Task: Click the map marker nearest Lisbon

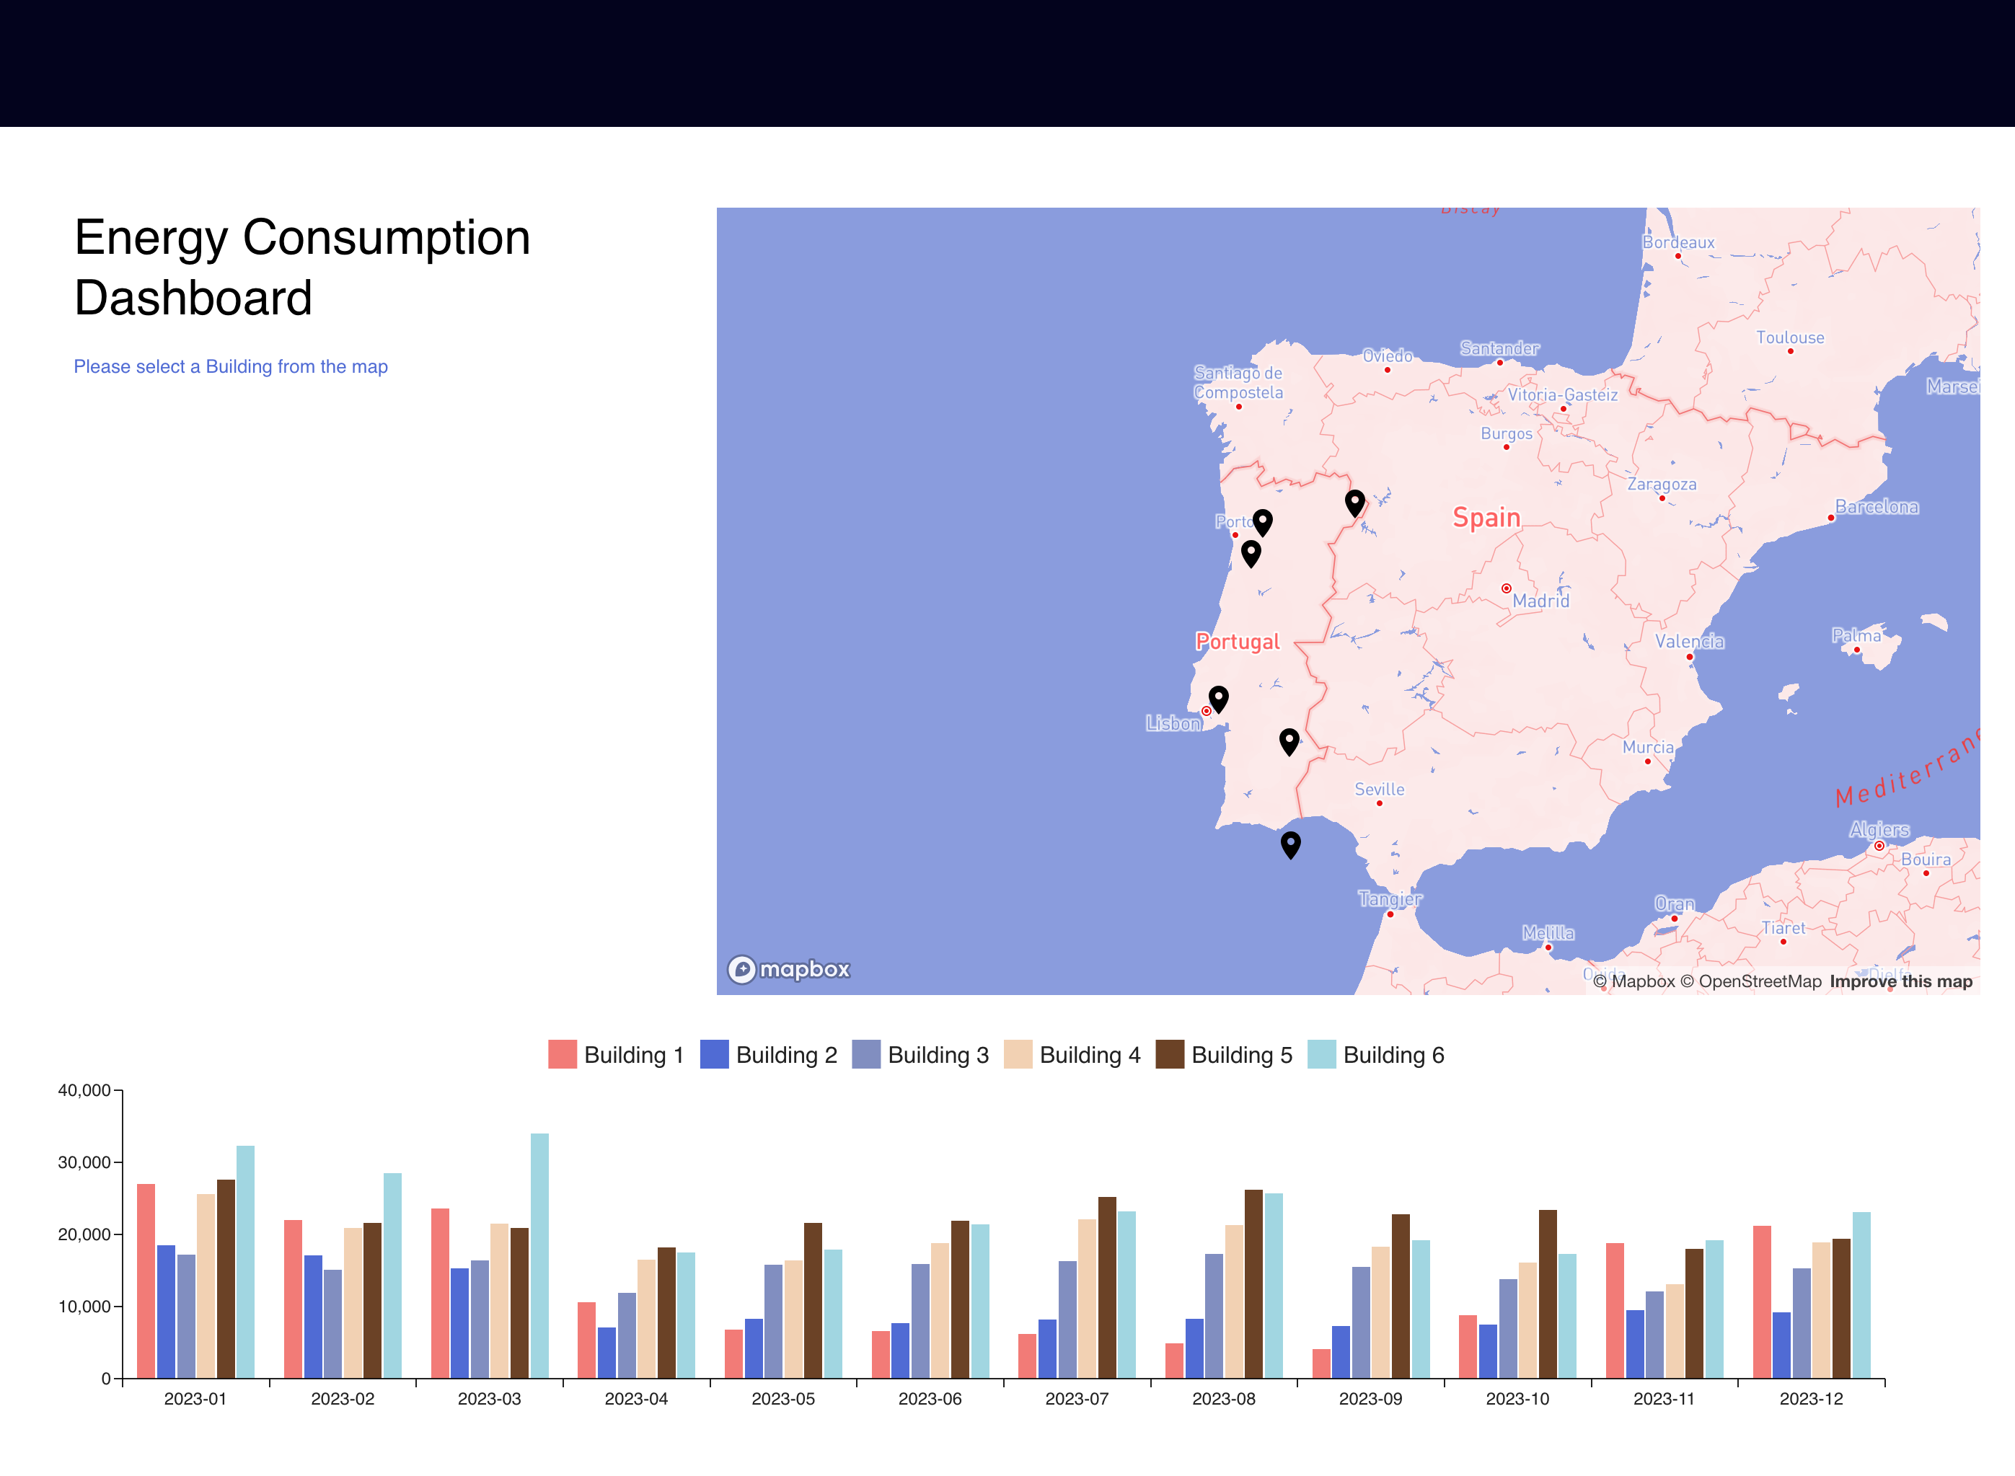Action: (1218, 699)
